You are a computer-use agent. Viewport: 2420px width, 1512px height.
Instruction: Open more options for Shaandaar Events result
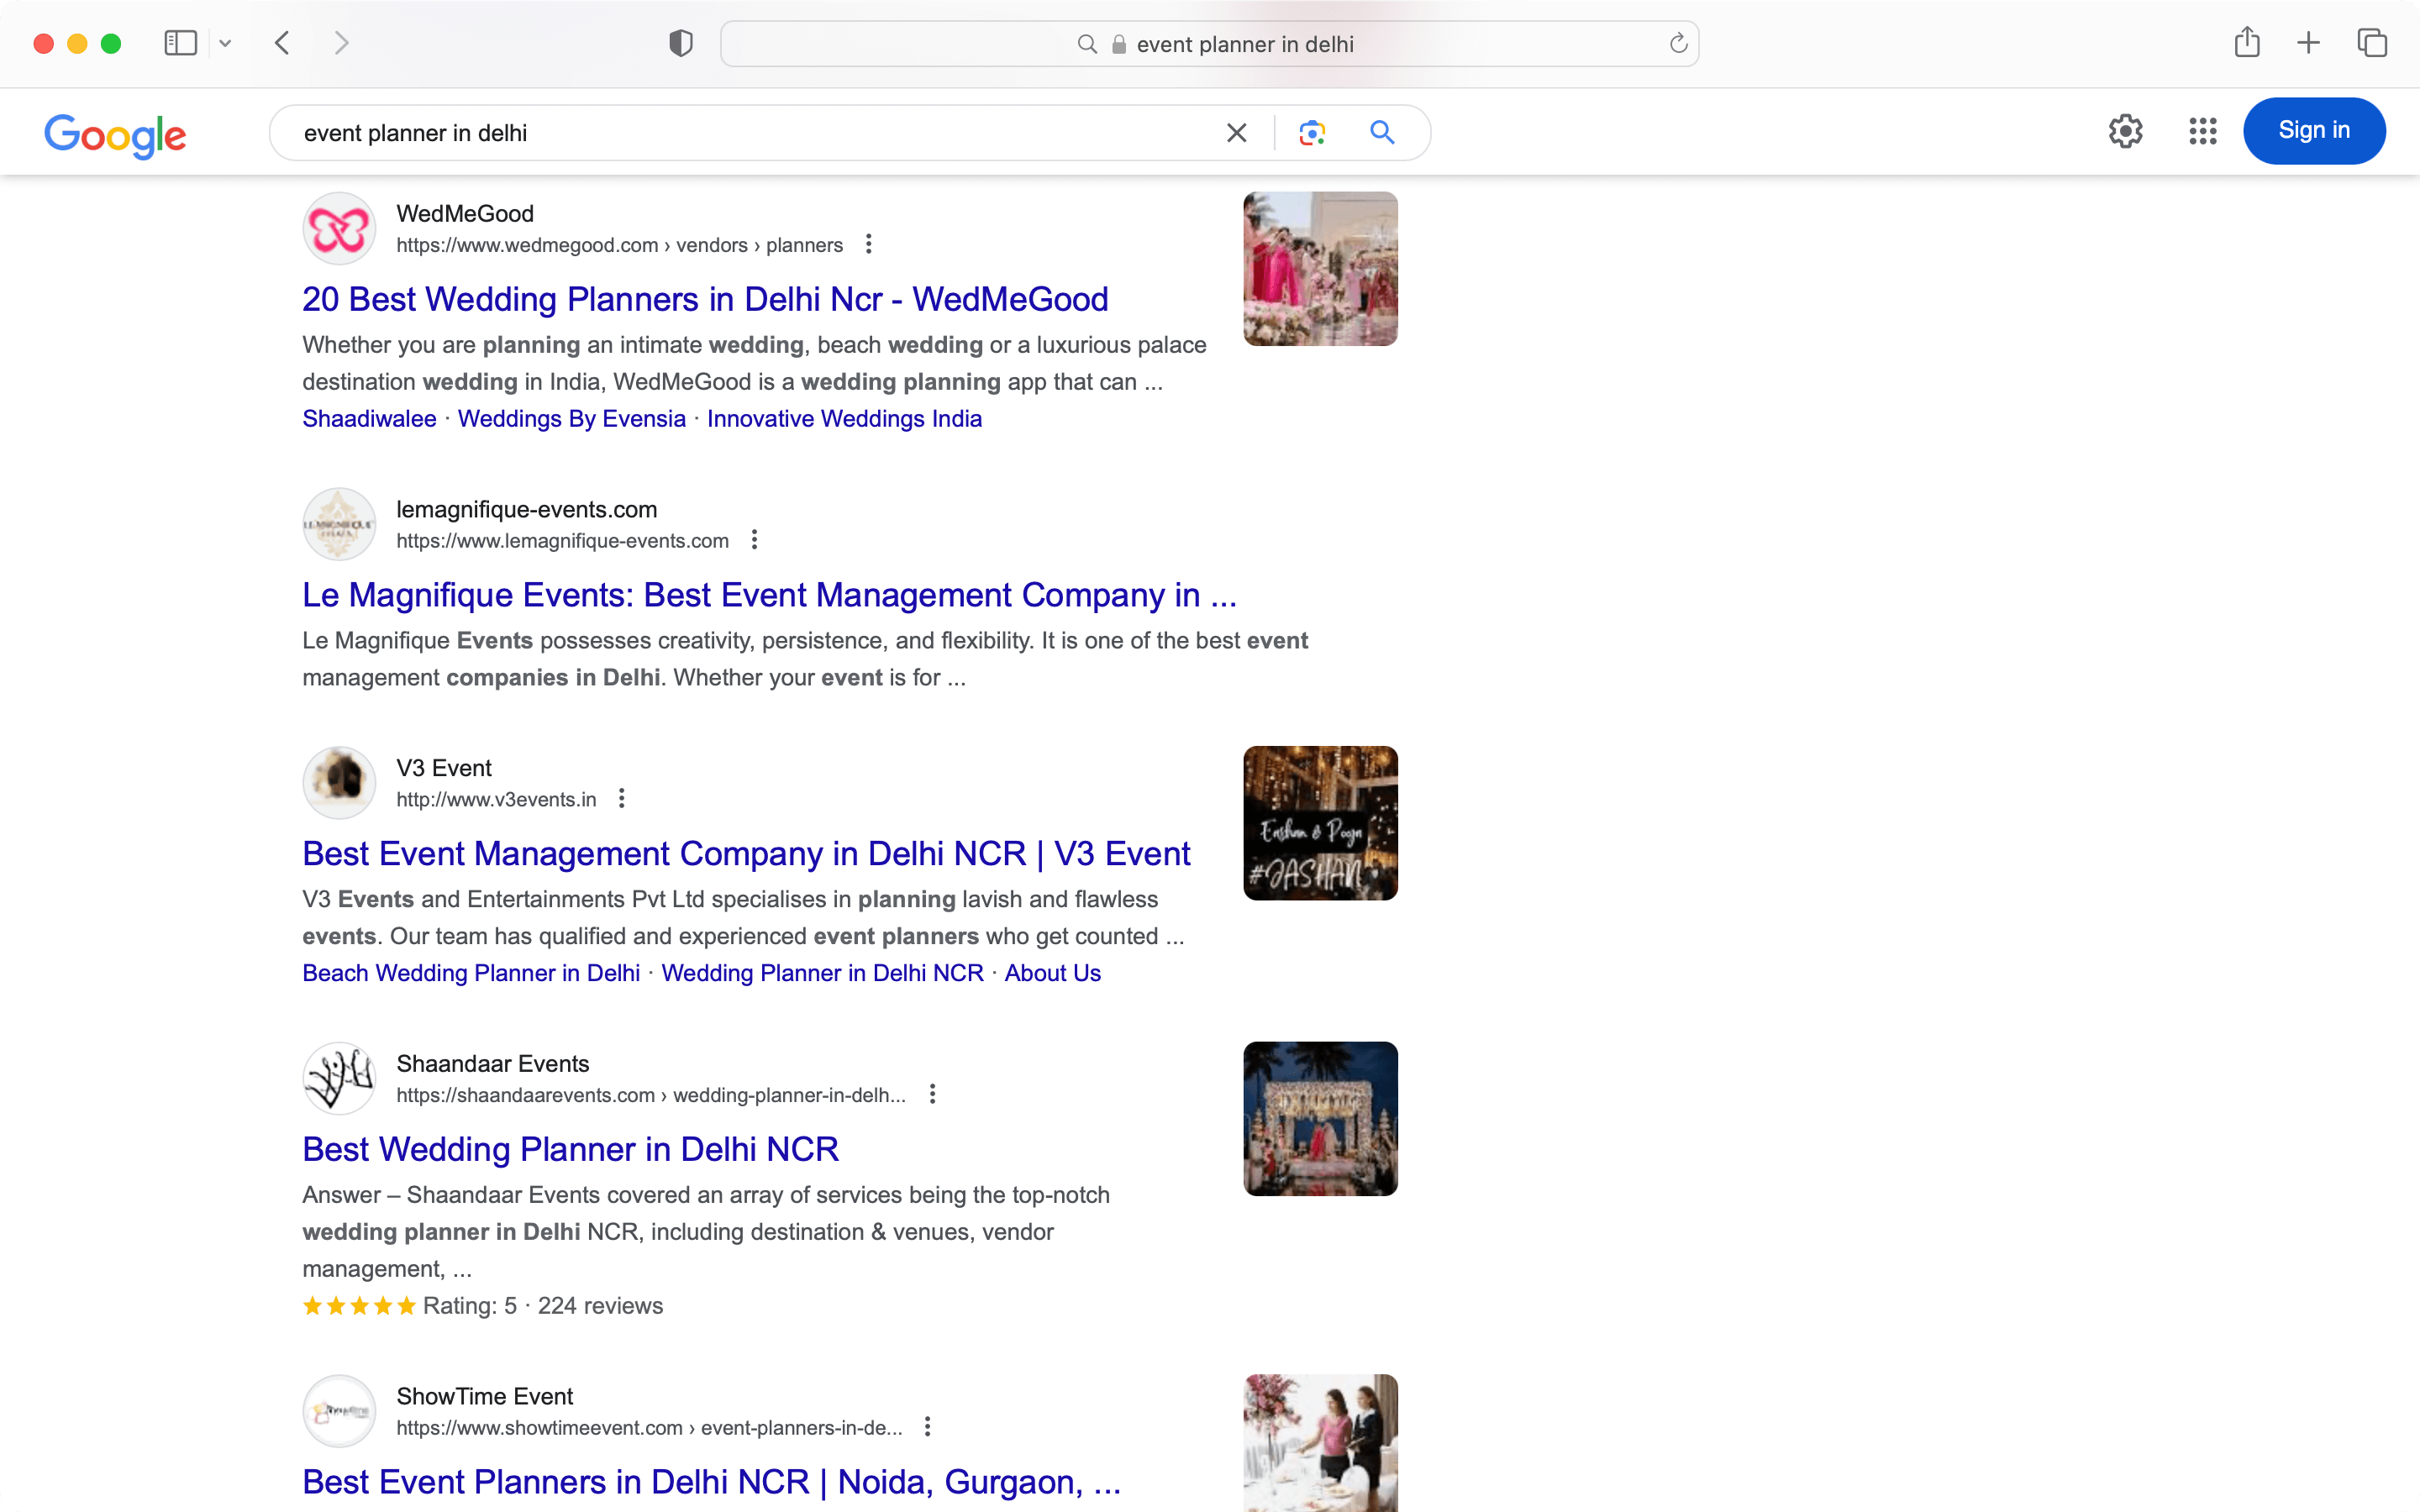932,1094
